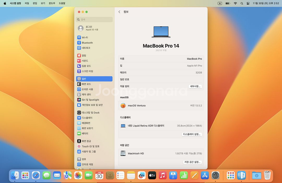This screenshot has width=282, height=183.
Task: Launch Notes from the Dock
Action: pyautogui.click(x=131, y=175)
